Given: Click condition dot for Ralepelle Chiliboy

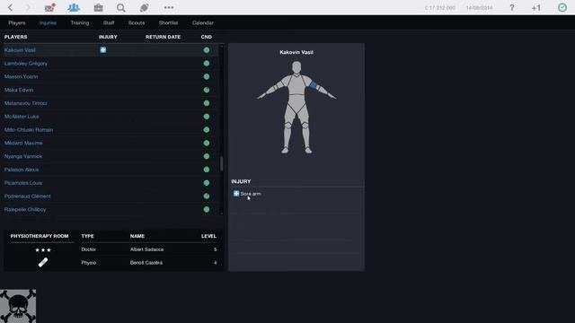Looking at the screenshot, I should pos(207,209).
